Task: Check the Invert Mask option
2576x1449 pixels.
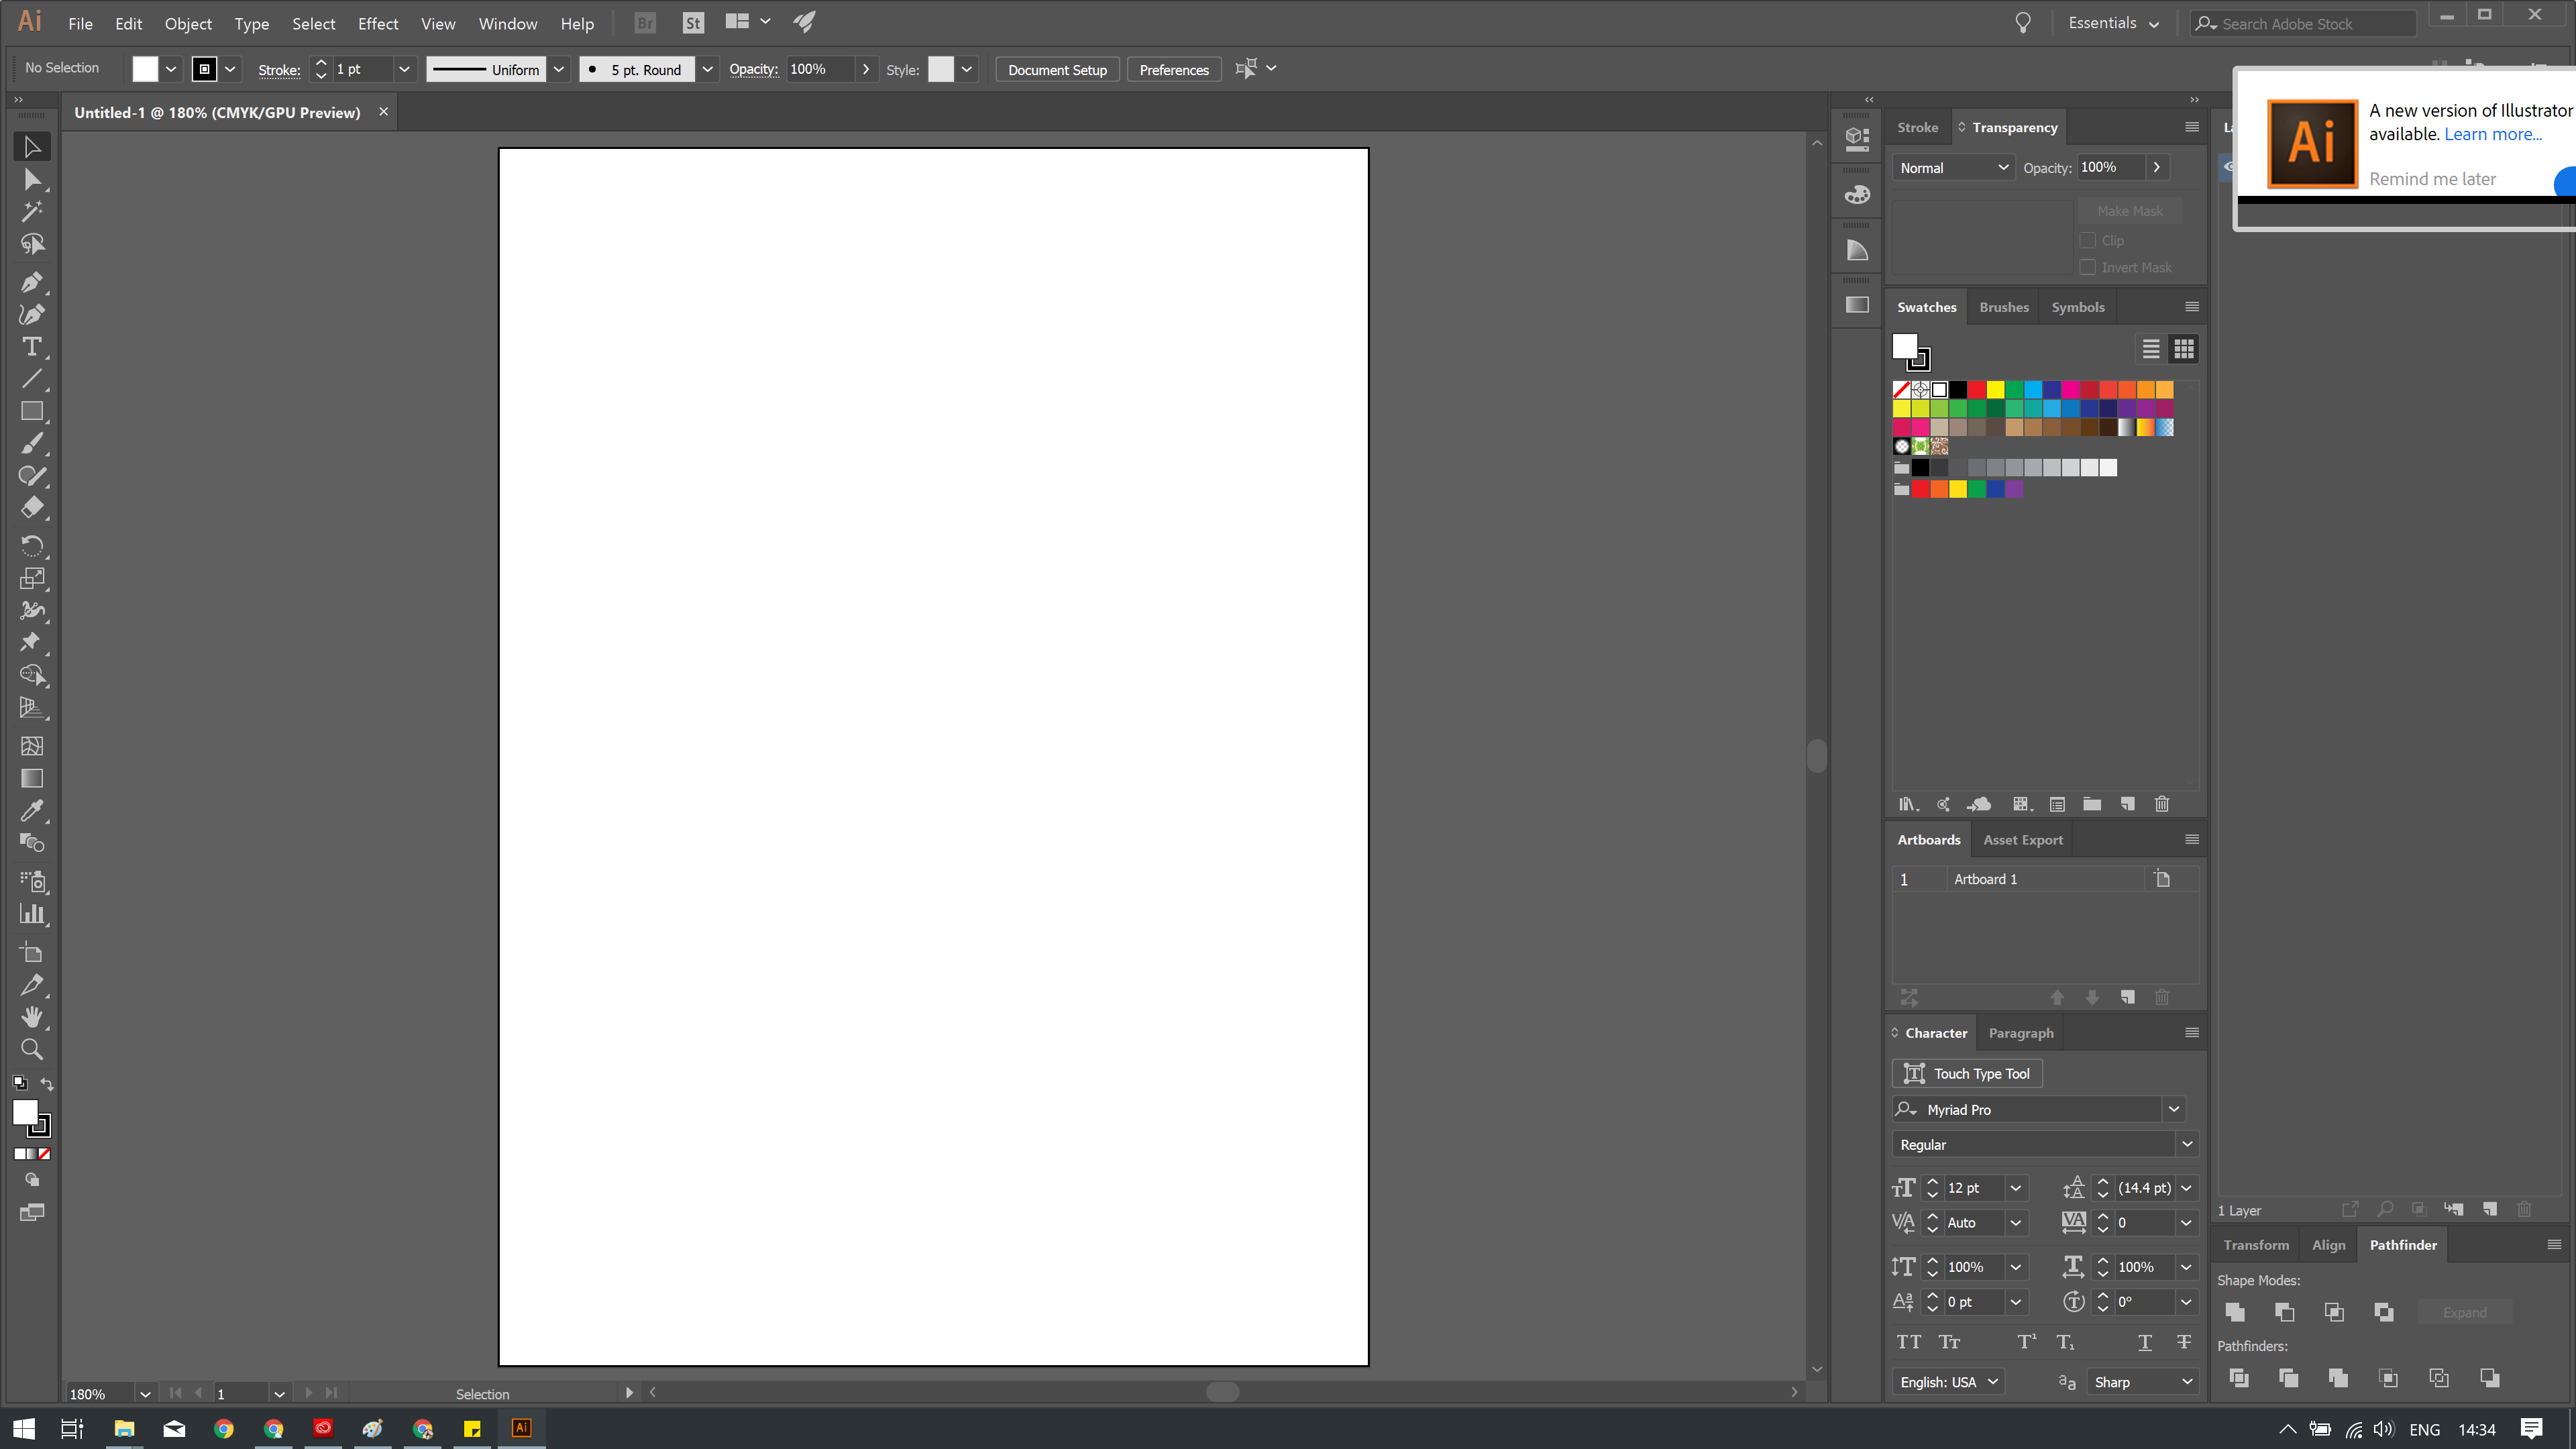Action: (2088, 267)
